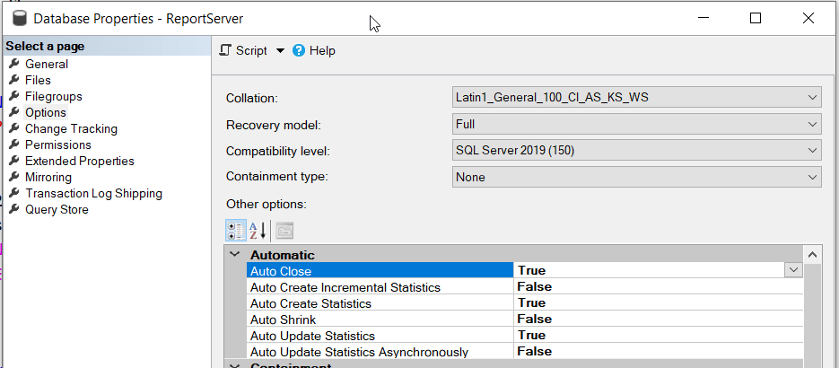Click the Select a page header
Screen dimensions: 839x368
107,47
